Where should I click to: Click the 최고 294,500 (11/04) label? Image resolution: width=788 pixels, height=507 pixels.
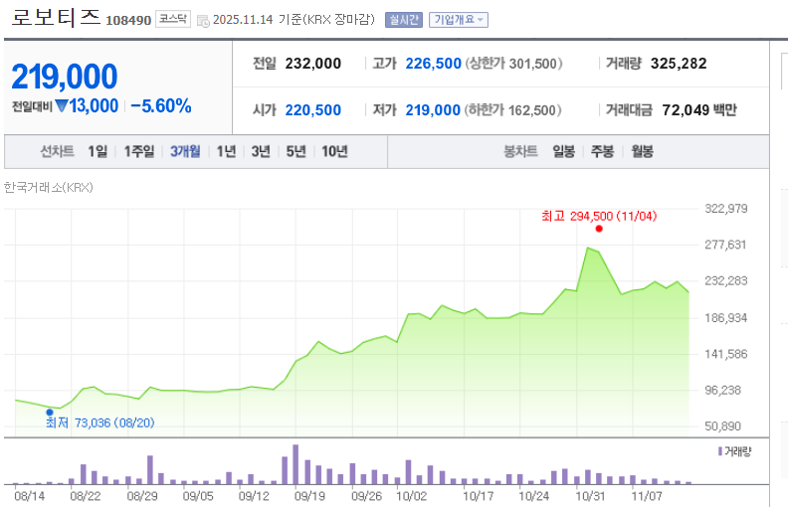(599, 217)
